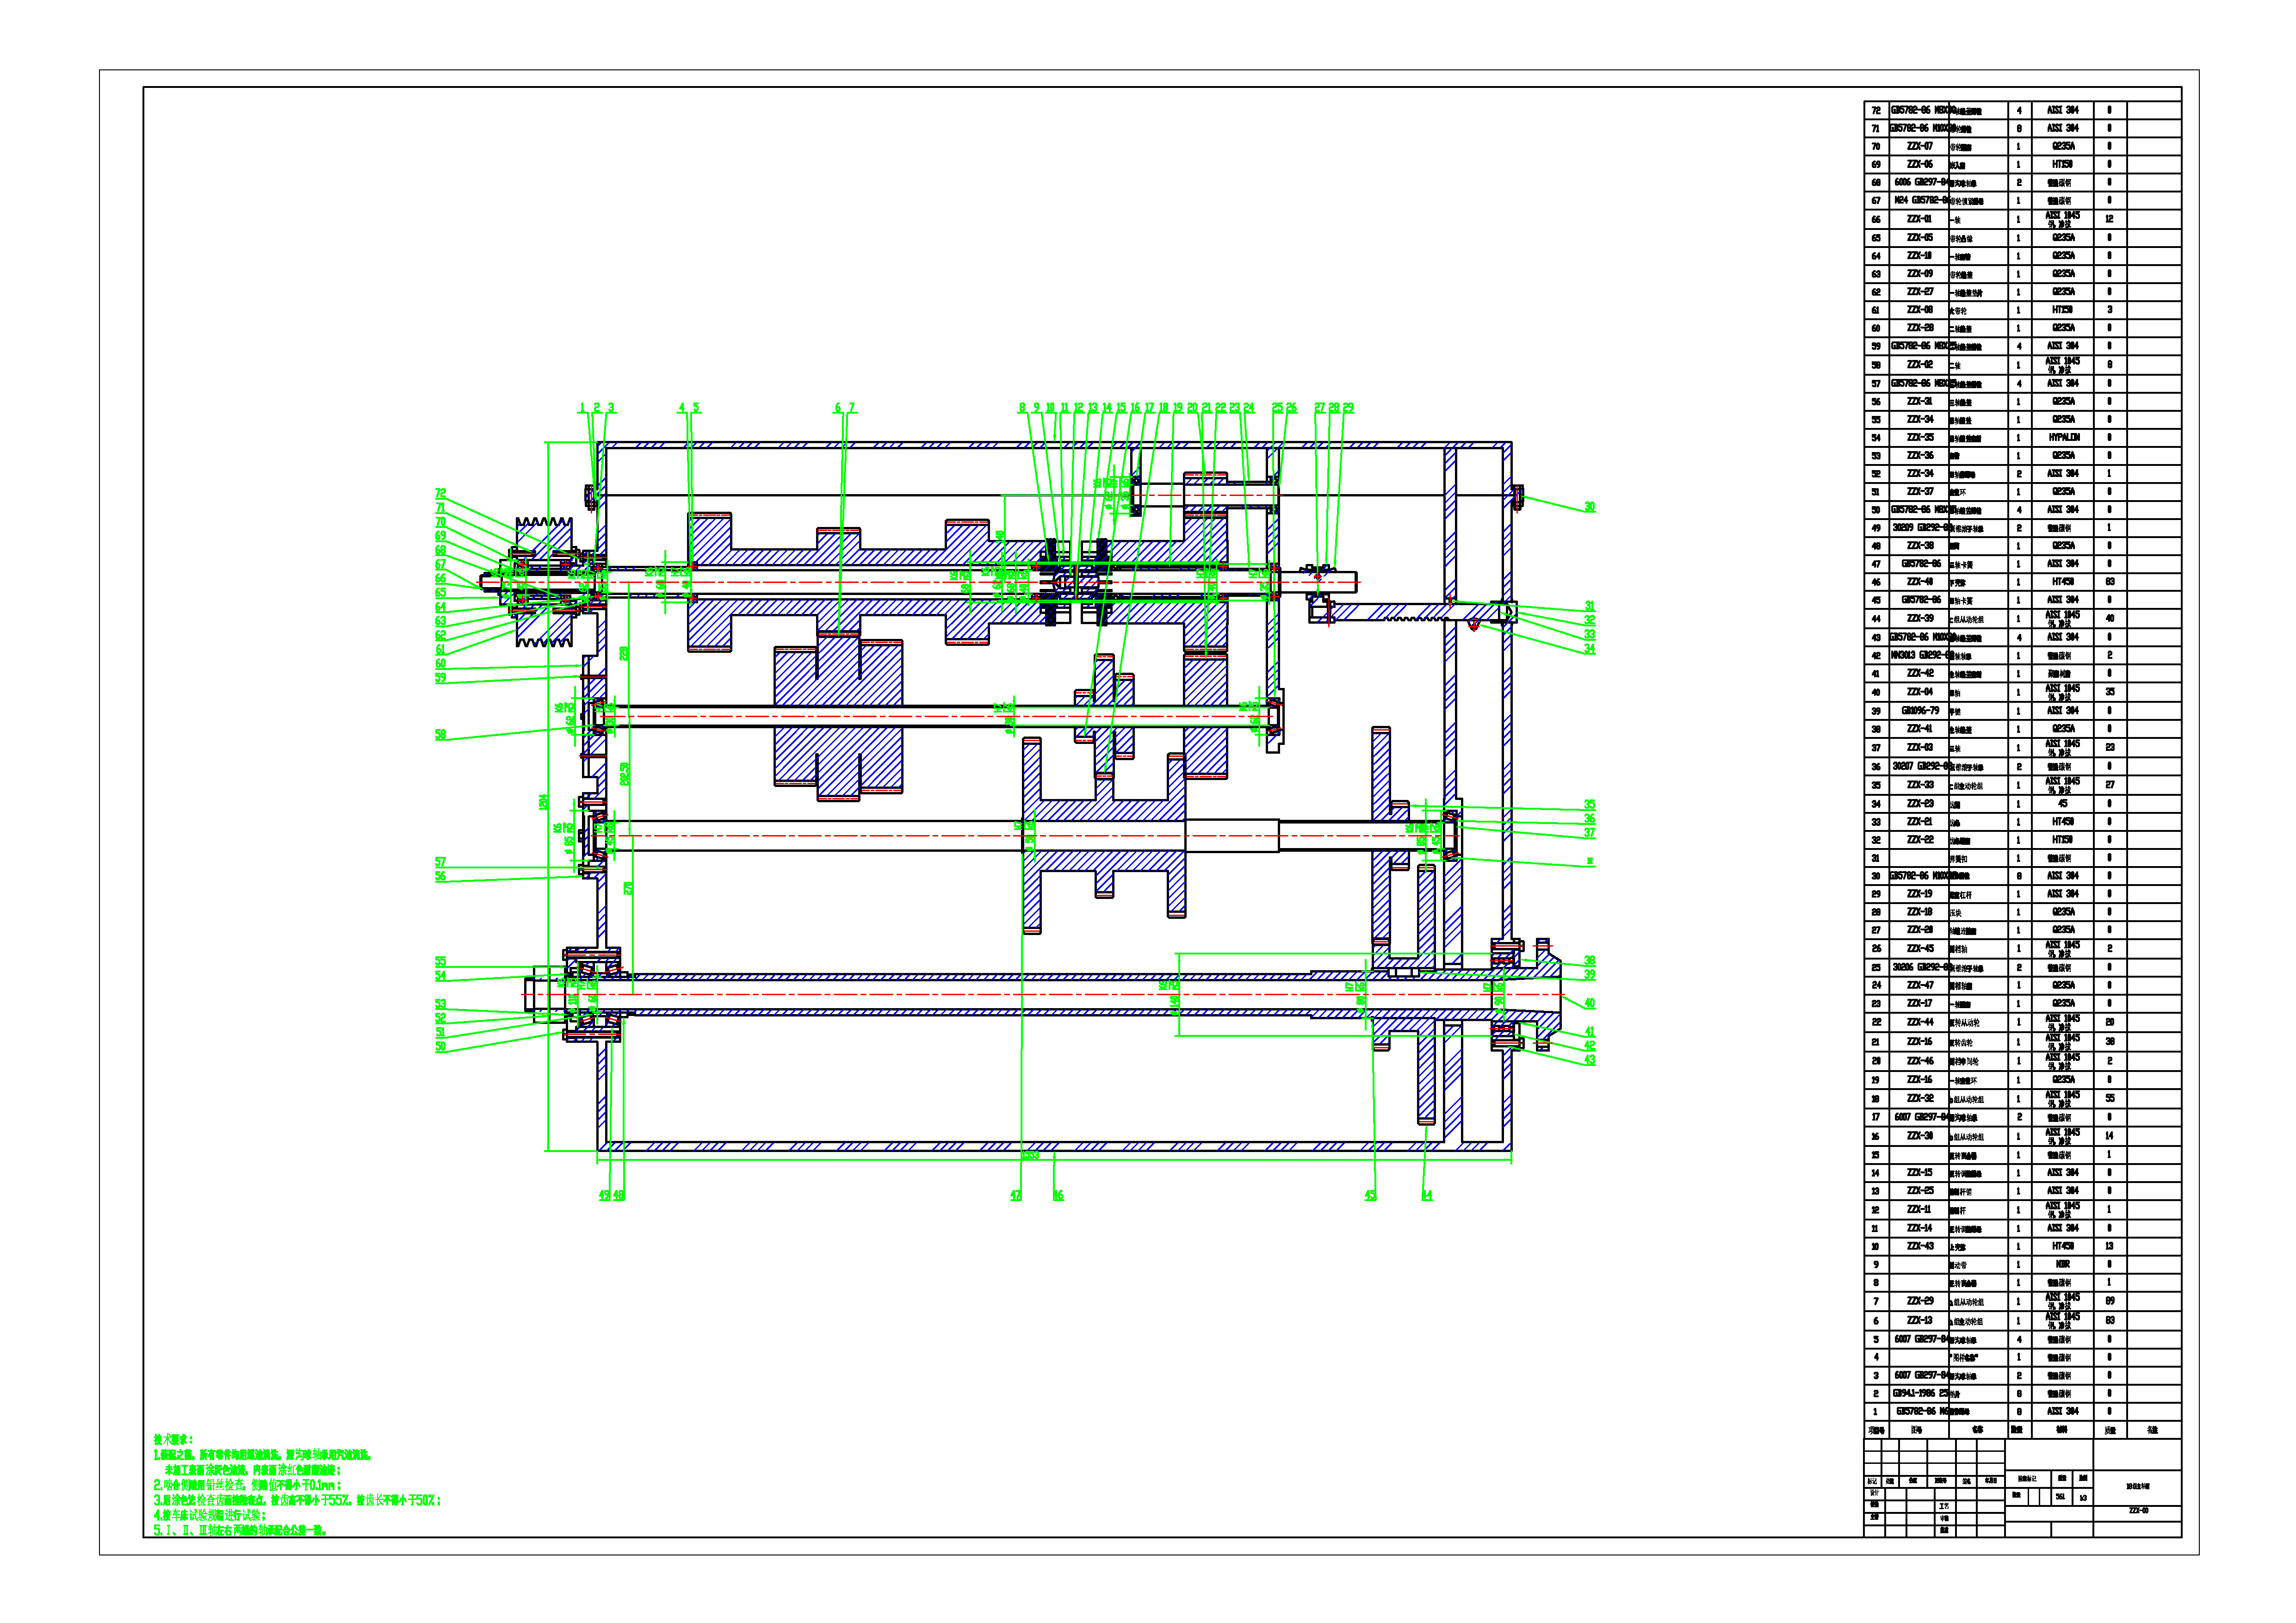Click balloon callout number 30 beside housing
Viewport: 2296px width, 1623px height.
coord(1589,507)
